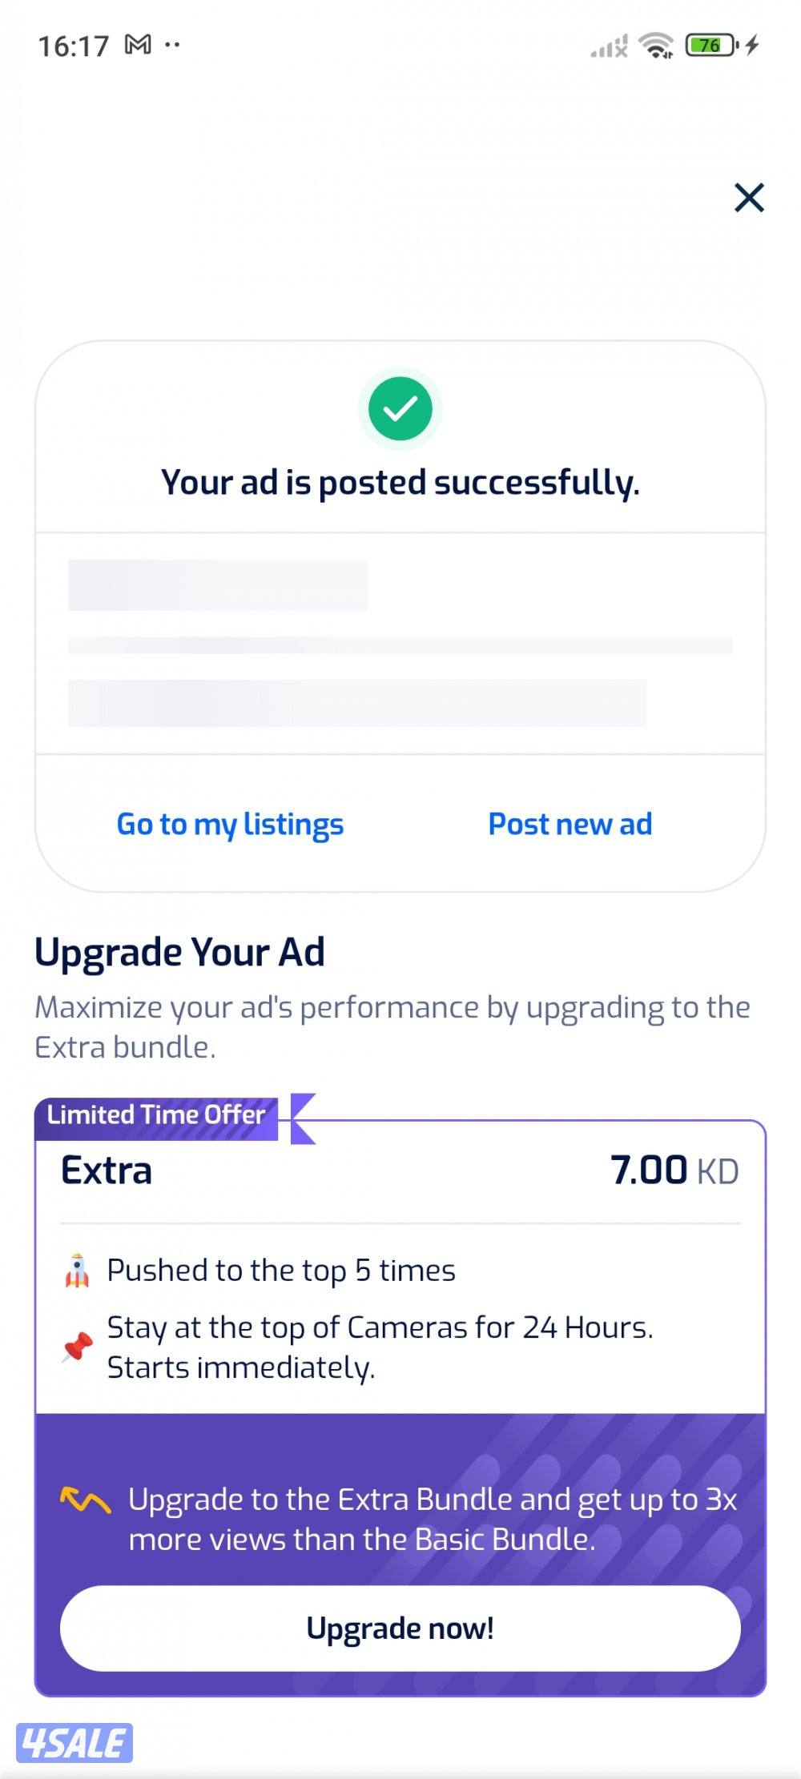Tap the Upgrade Your Ad heading

(179, 953)
